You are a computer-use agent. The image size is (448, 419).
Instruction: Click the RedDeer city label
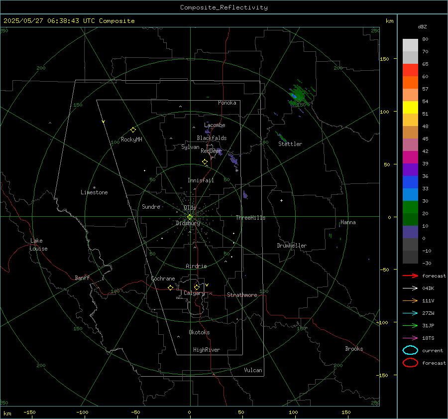[211, 151]
